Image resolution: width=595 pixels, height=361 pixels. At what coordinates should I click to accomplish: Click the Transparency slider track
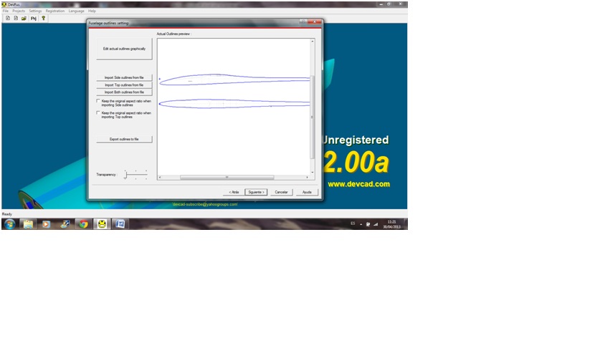[136, 174]
